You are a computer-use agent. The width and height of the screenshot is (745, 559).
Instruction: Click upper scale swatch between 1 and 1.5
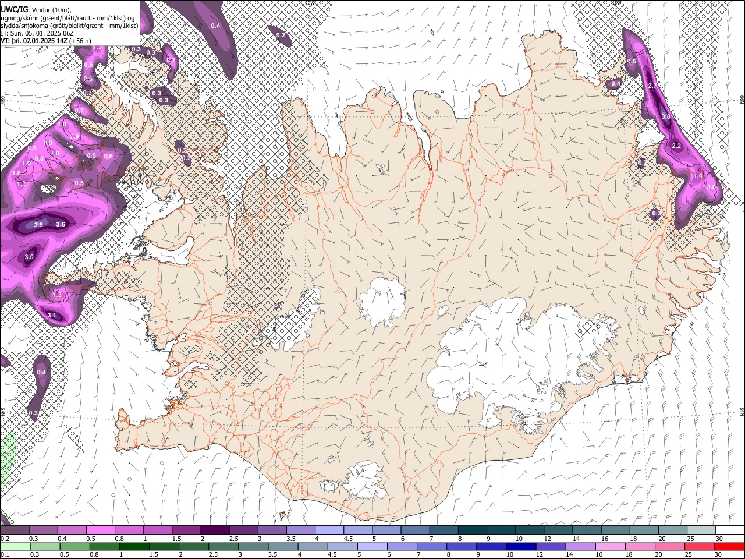(x=157, y=530)
